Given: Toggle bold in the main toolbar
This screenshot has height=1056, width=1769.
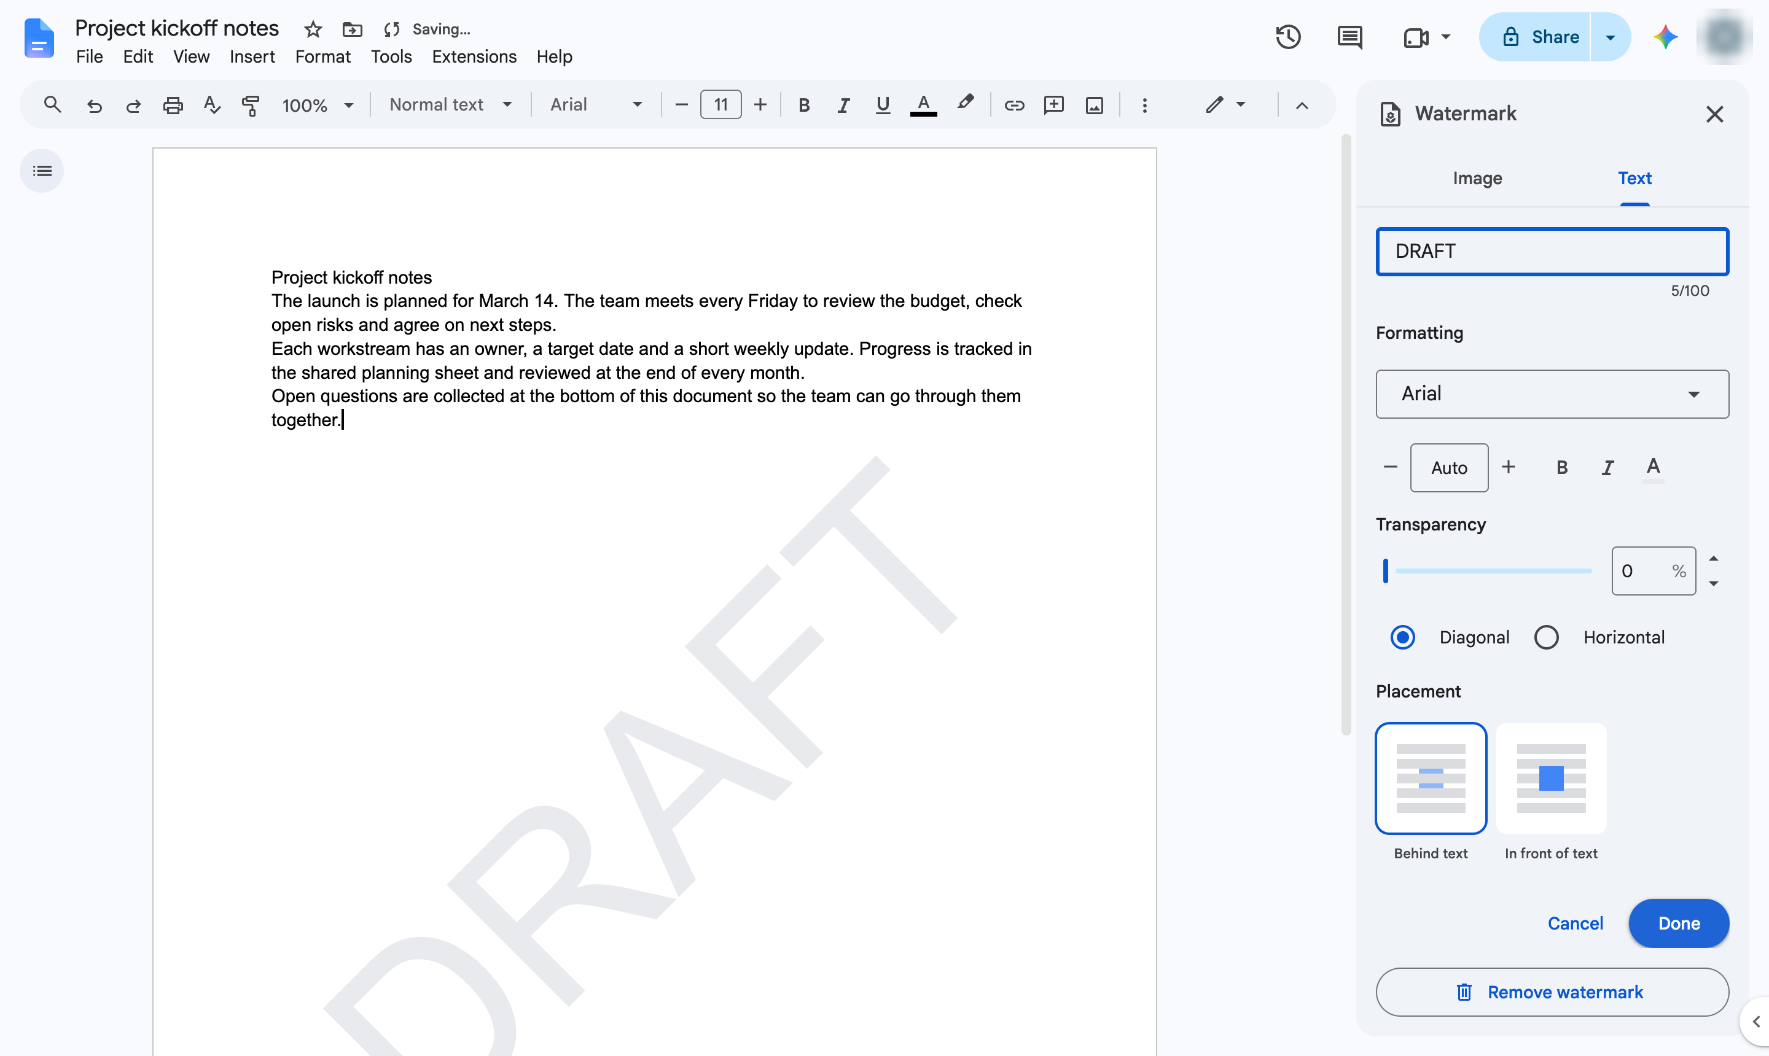Looking at the screenshot, I should pos(803,106).
